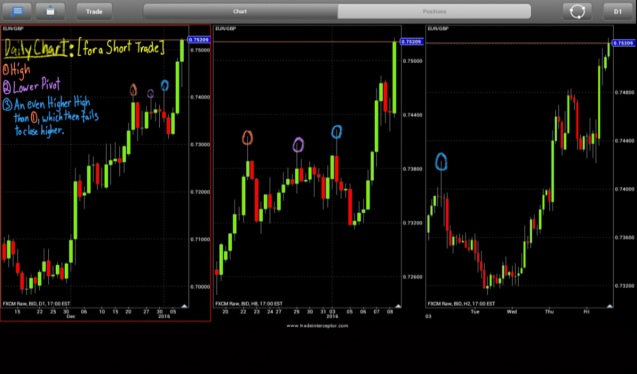Click the 0.72600 axis value on H8 chart
The image size is (637, 374).
coord(411,277)
